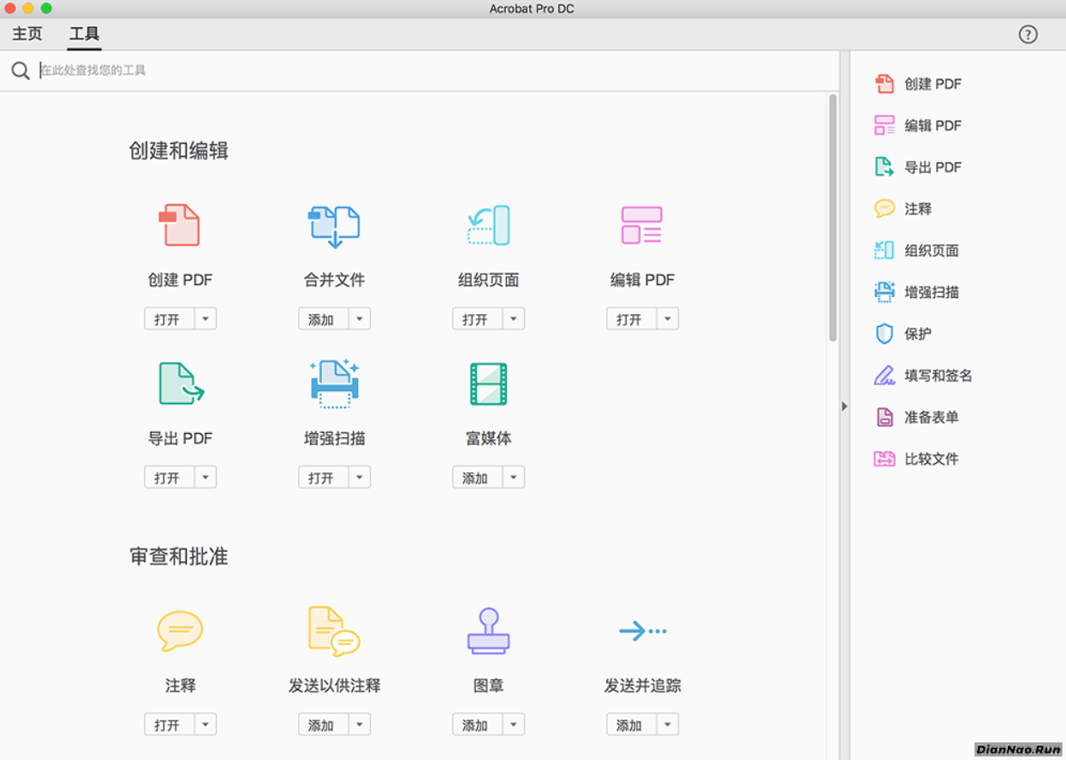This screenshot has width=1066, height=760.
Task: Select 创建 PDF icon in right sidebar
Action: click(884, 84)
